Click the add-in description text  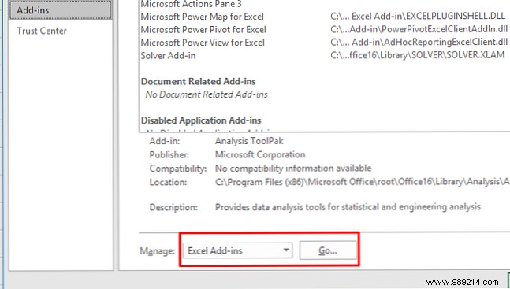(x=348, y=207)
